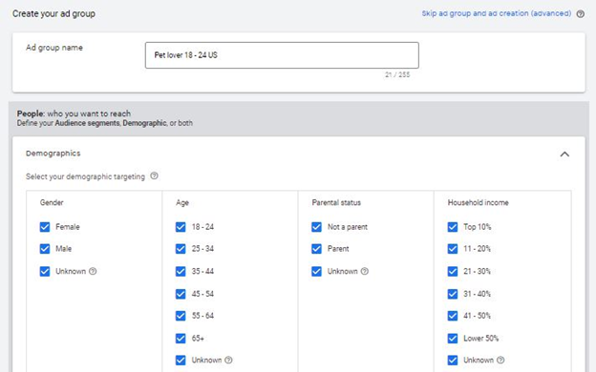Collapse the Demographics section chevron
This screenshot has width=596, height=372.
[564, 155]
